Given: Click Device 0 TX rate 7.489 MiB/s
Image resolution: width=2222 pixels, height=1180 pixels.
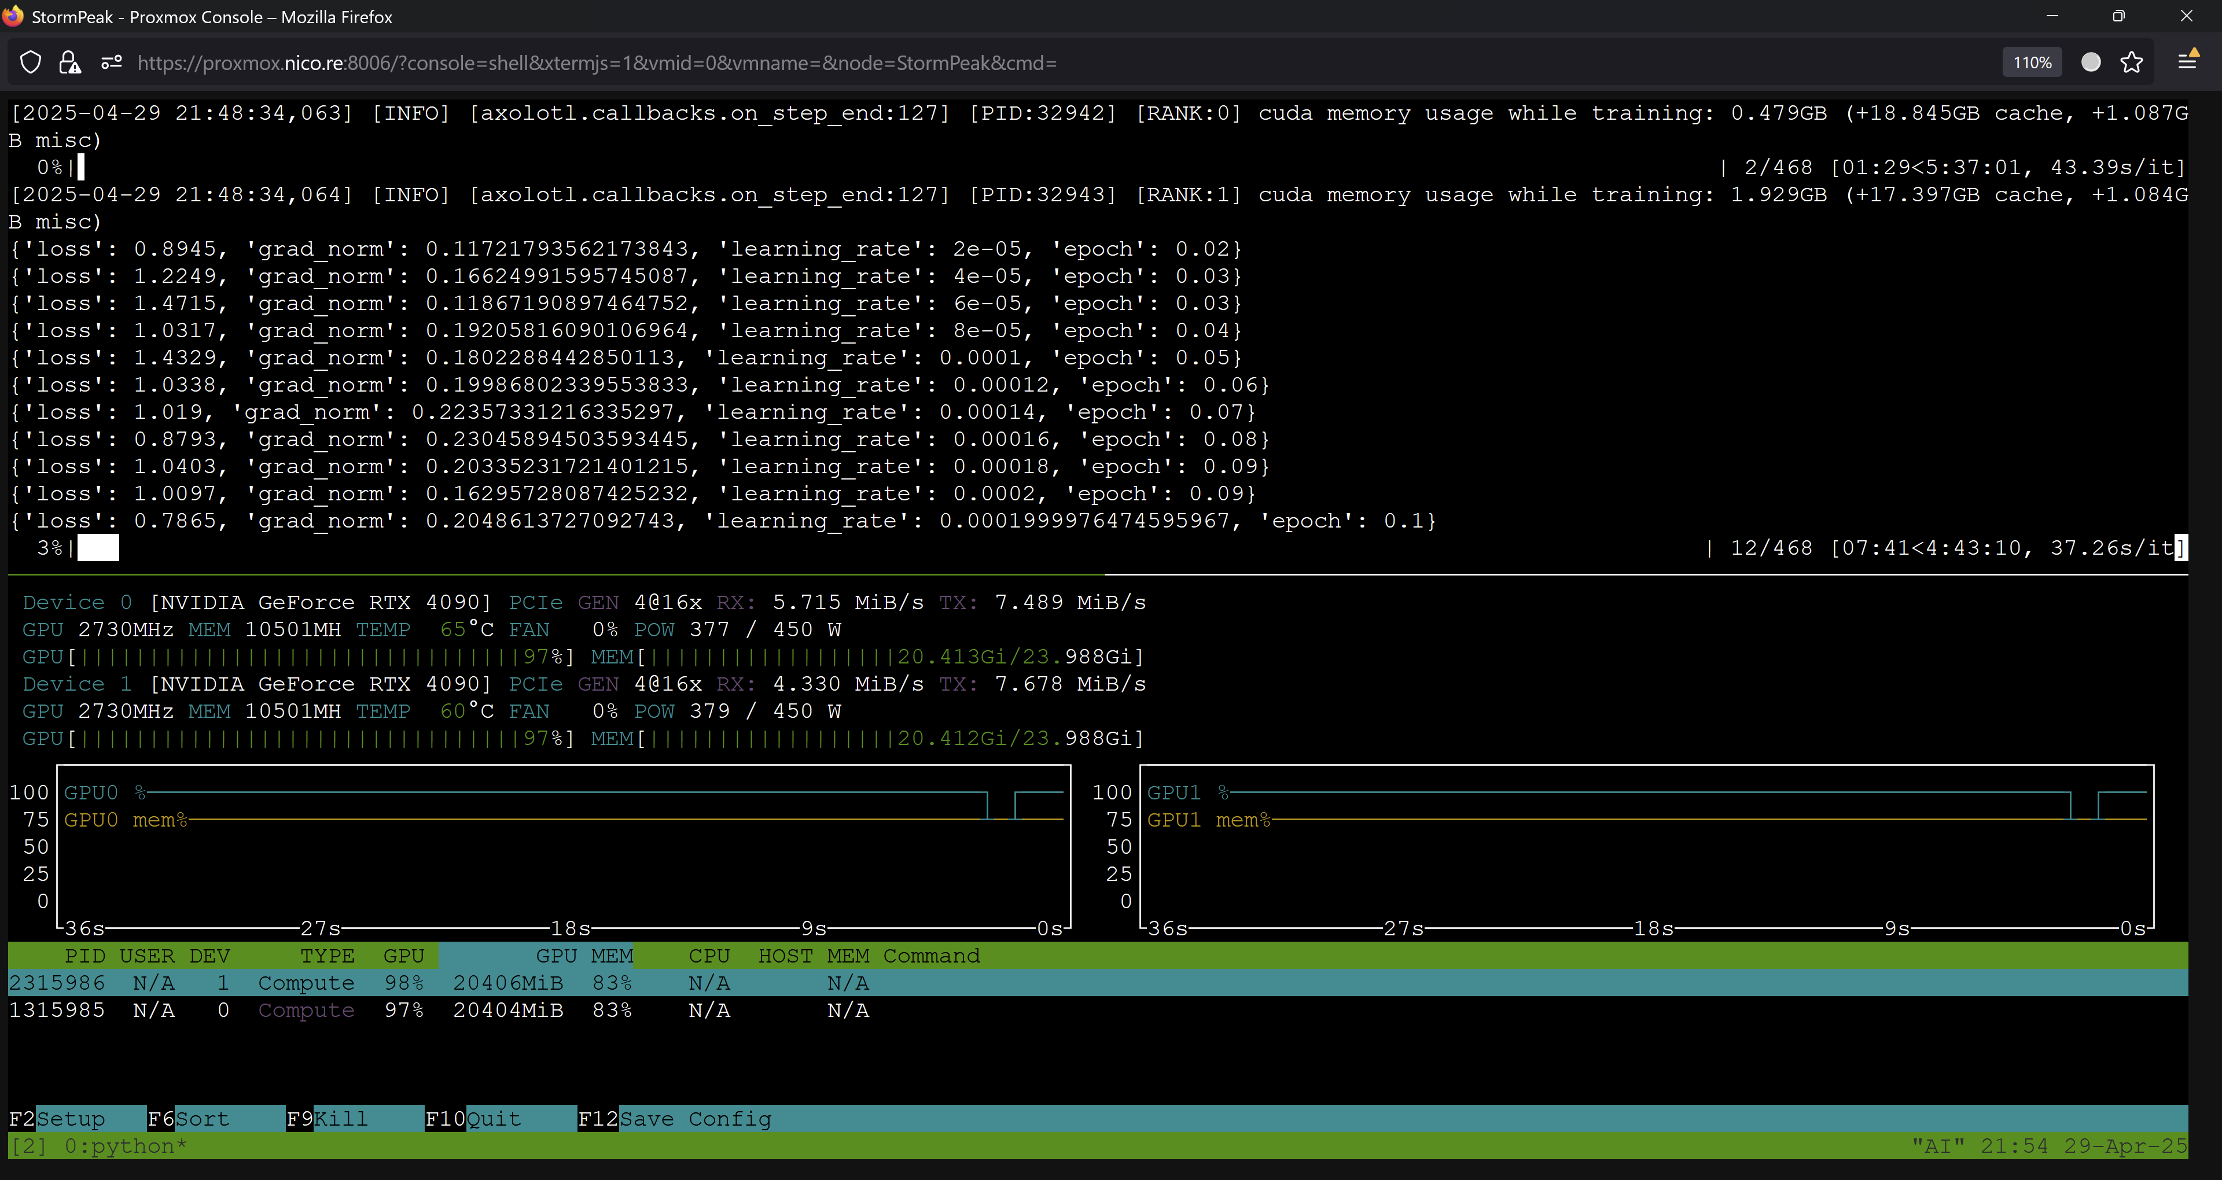Looking at the screenshot, I should coord(1069,602).
